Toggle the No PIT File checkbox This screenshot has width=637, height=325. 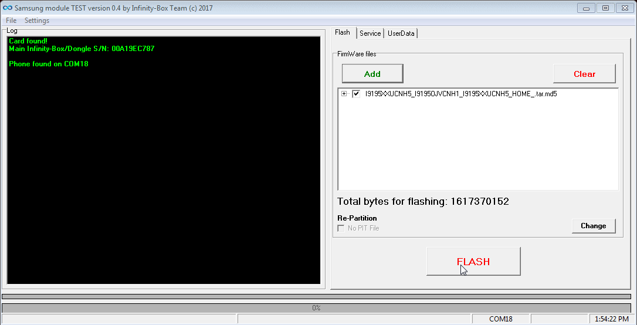pyautogui.click(x=341, y=228)
